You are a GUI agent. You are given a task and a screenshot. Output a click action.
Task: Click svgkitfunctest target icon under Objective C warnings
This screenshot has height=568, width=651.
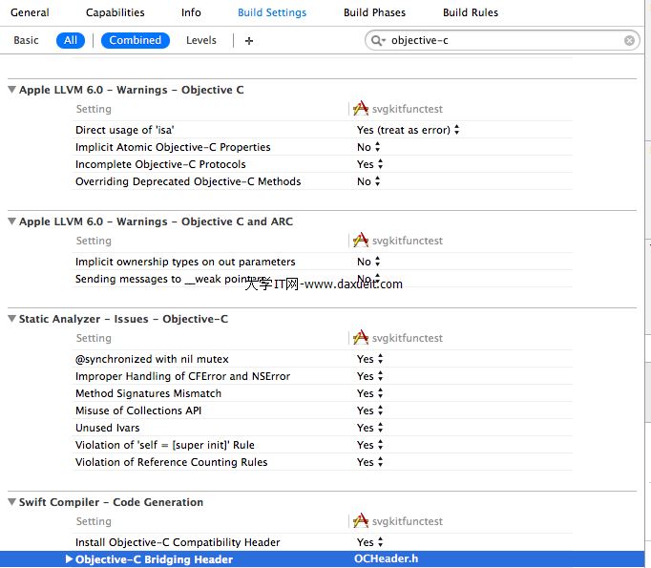361,109
